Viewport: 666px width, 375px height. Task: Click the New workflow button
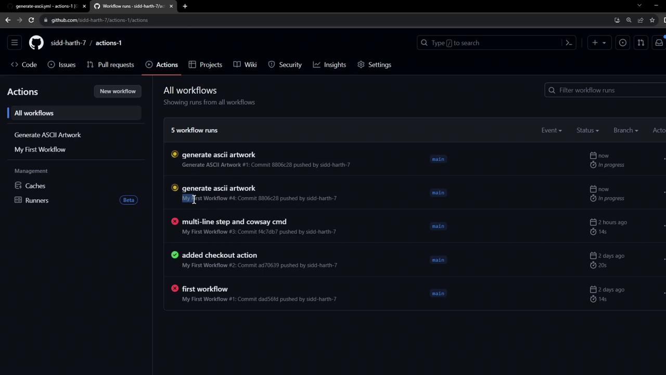coord(118,91)
